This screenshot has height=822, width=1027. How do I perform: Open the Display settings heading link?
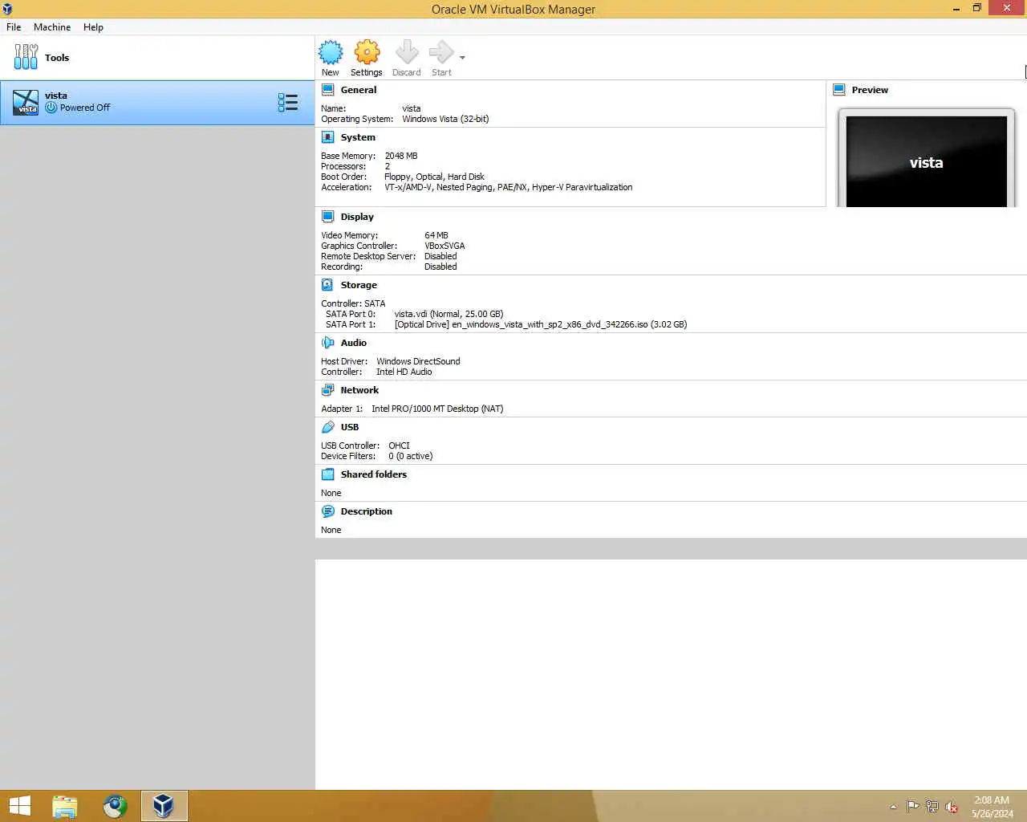pyautogui.click(x=357, y=217)
